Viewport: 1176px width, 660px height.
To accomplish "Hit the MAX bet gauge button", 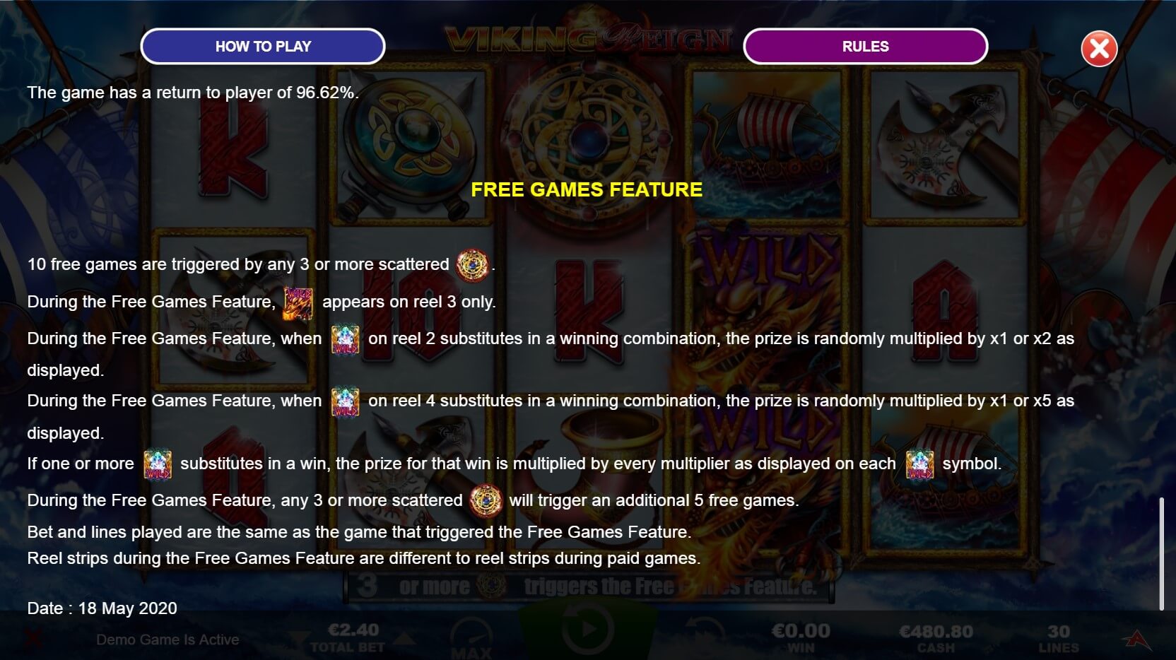I will click(471, 637).
